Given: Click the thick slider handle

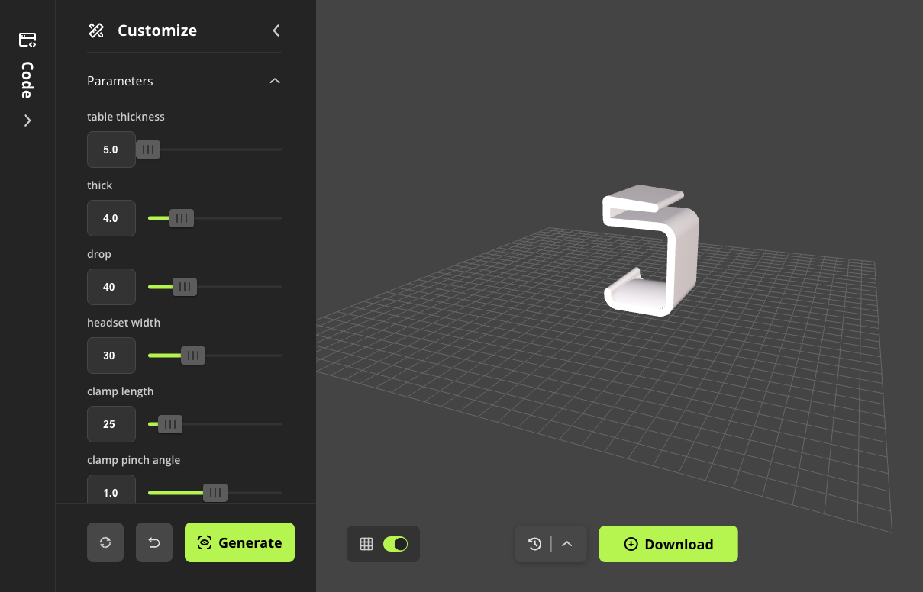Looking at the screenshot, I should 182,218.
